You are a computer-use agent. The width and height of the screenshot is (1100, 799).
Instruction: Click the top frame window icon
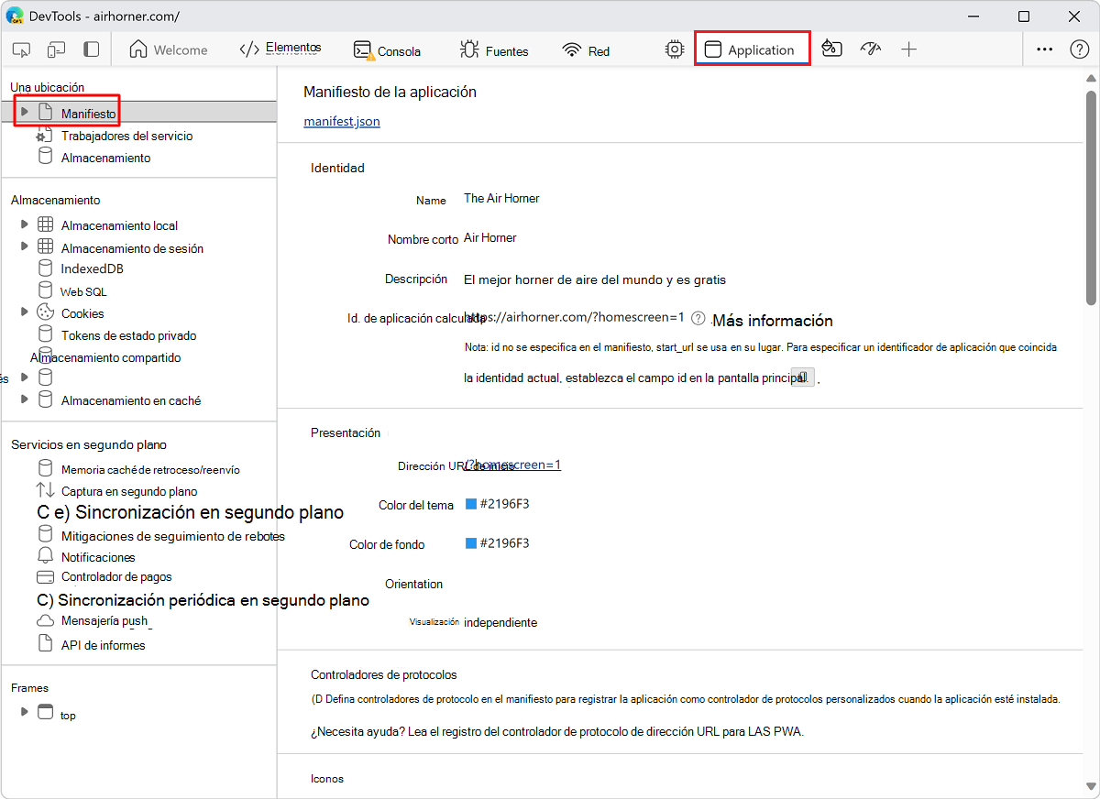pyautogui.click(x=45, y=711)
